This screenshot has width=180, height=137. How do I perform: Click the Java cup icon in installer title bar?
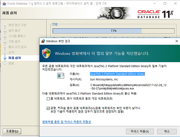4,3
